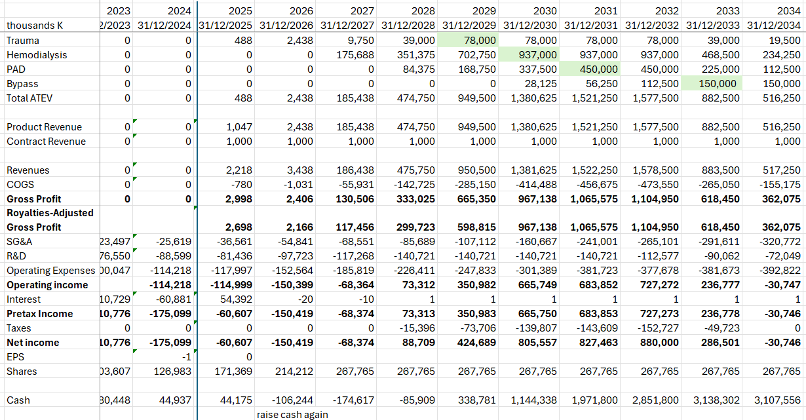Click the Cash value 3,138,302 cell
The width and height of the screenshot is (806, 420).
716,400
